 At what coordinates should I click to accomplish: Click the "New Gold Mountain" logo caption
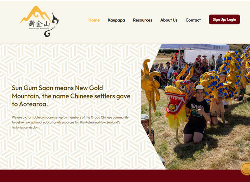tap(39, 28)
